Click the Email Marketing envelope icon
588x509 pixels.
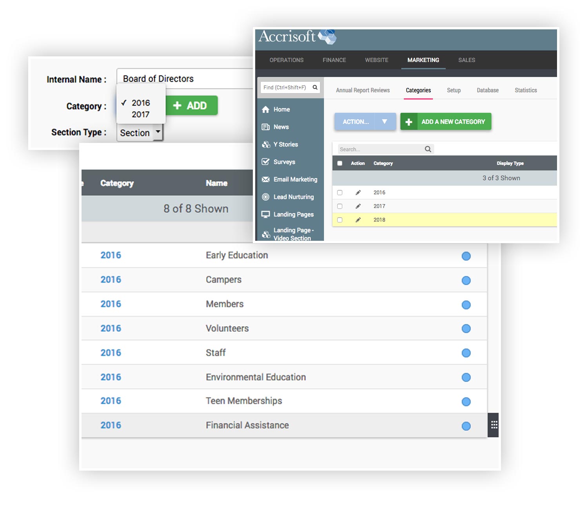pos(265,179)
